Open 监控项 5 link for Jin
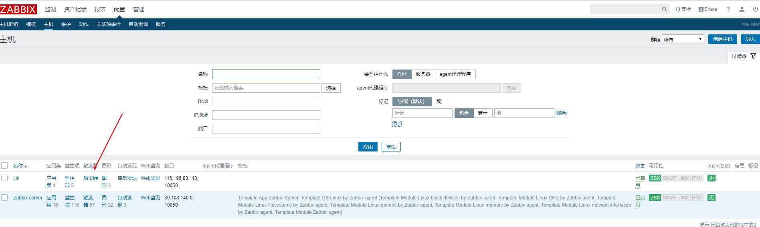 click(x=70, y=182)
